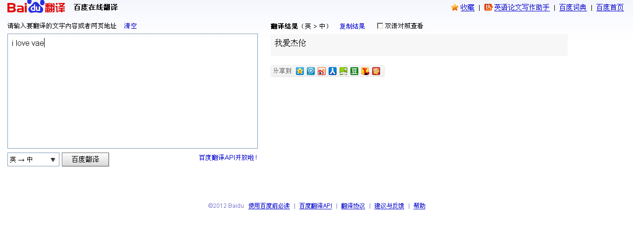This screenshot has height=233, width=633.
Task: Open 帮助 footer link
Action: pyautogui.click(x=419, y=206)
